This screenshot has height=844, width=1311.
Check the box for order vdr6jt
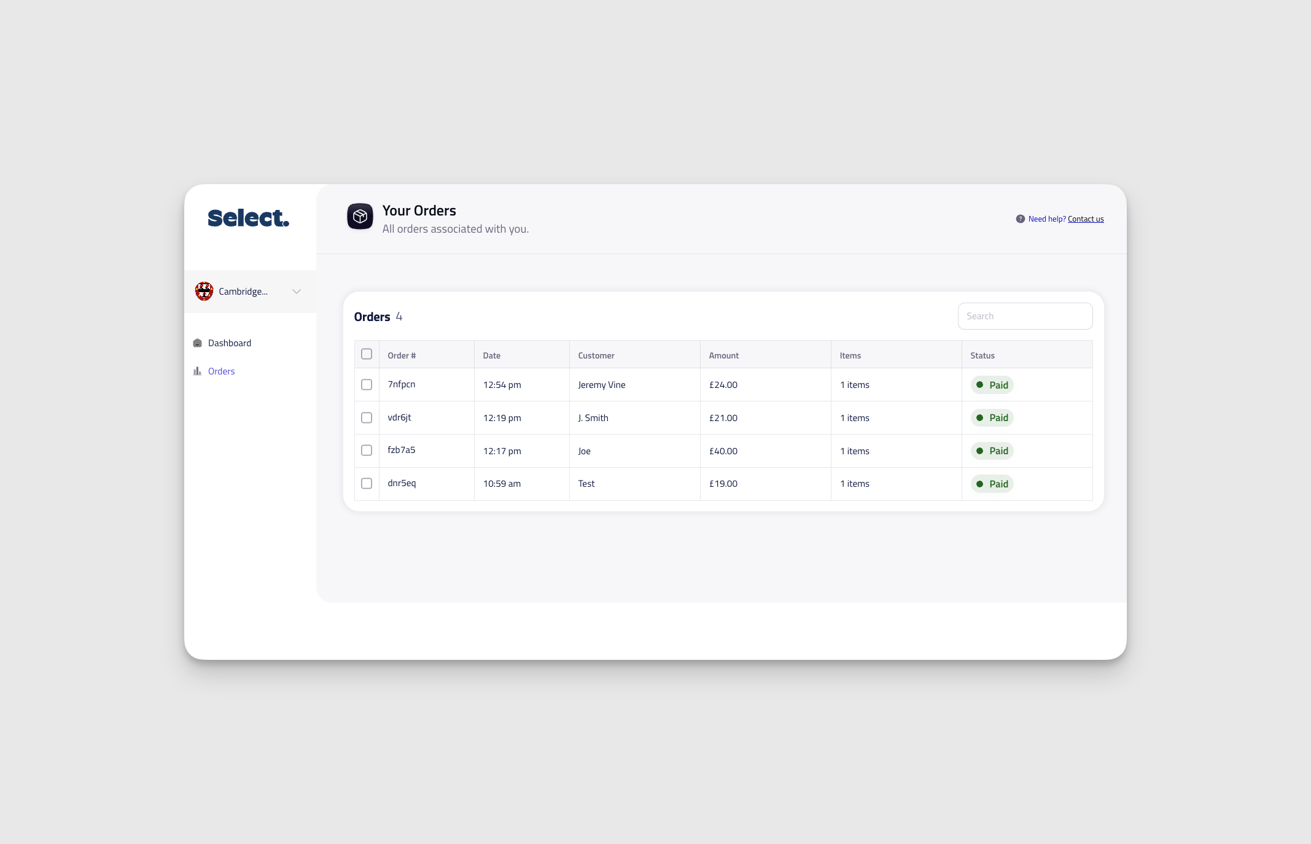[367, 417]
